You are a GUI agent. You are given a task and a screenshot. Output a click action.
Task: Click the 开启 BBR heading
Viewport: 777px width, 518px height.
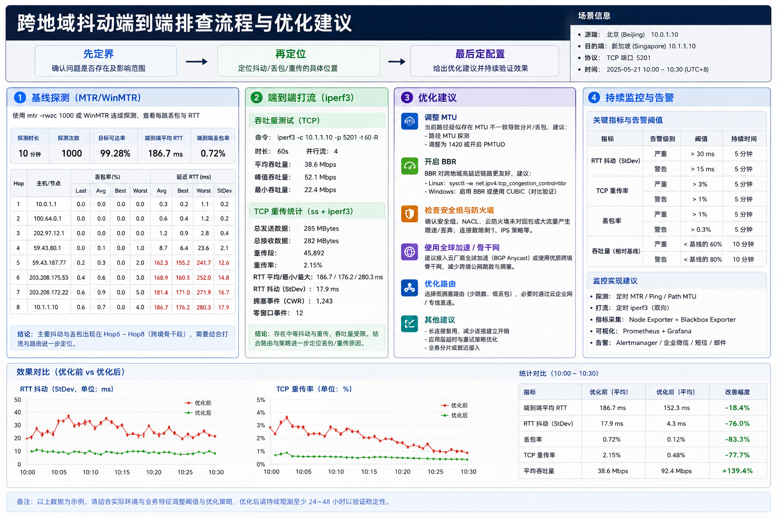pyautogui.click(x=441, y=162)
